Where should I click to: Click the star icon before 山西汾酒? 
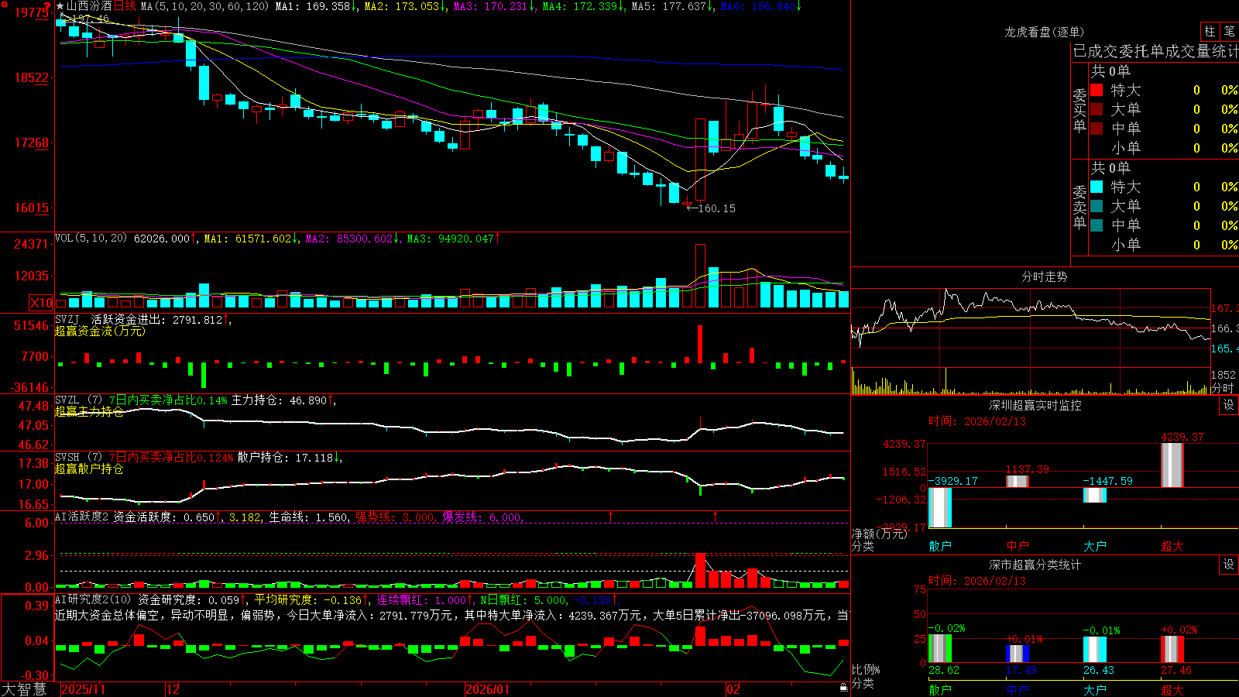tap(60, 6)
